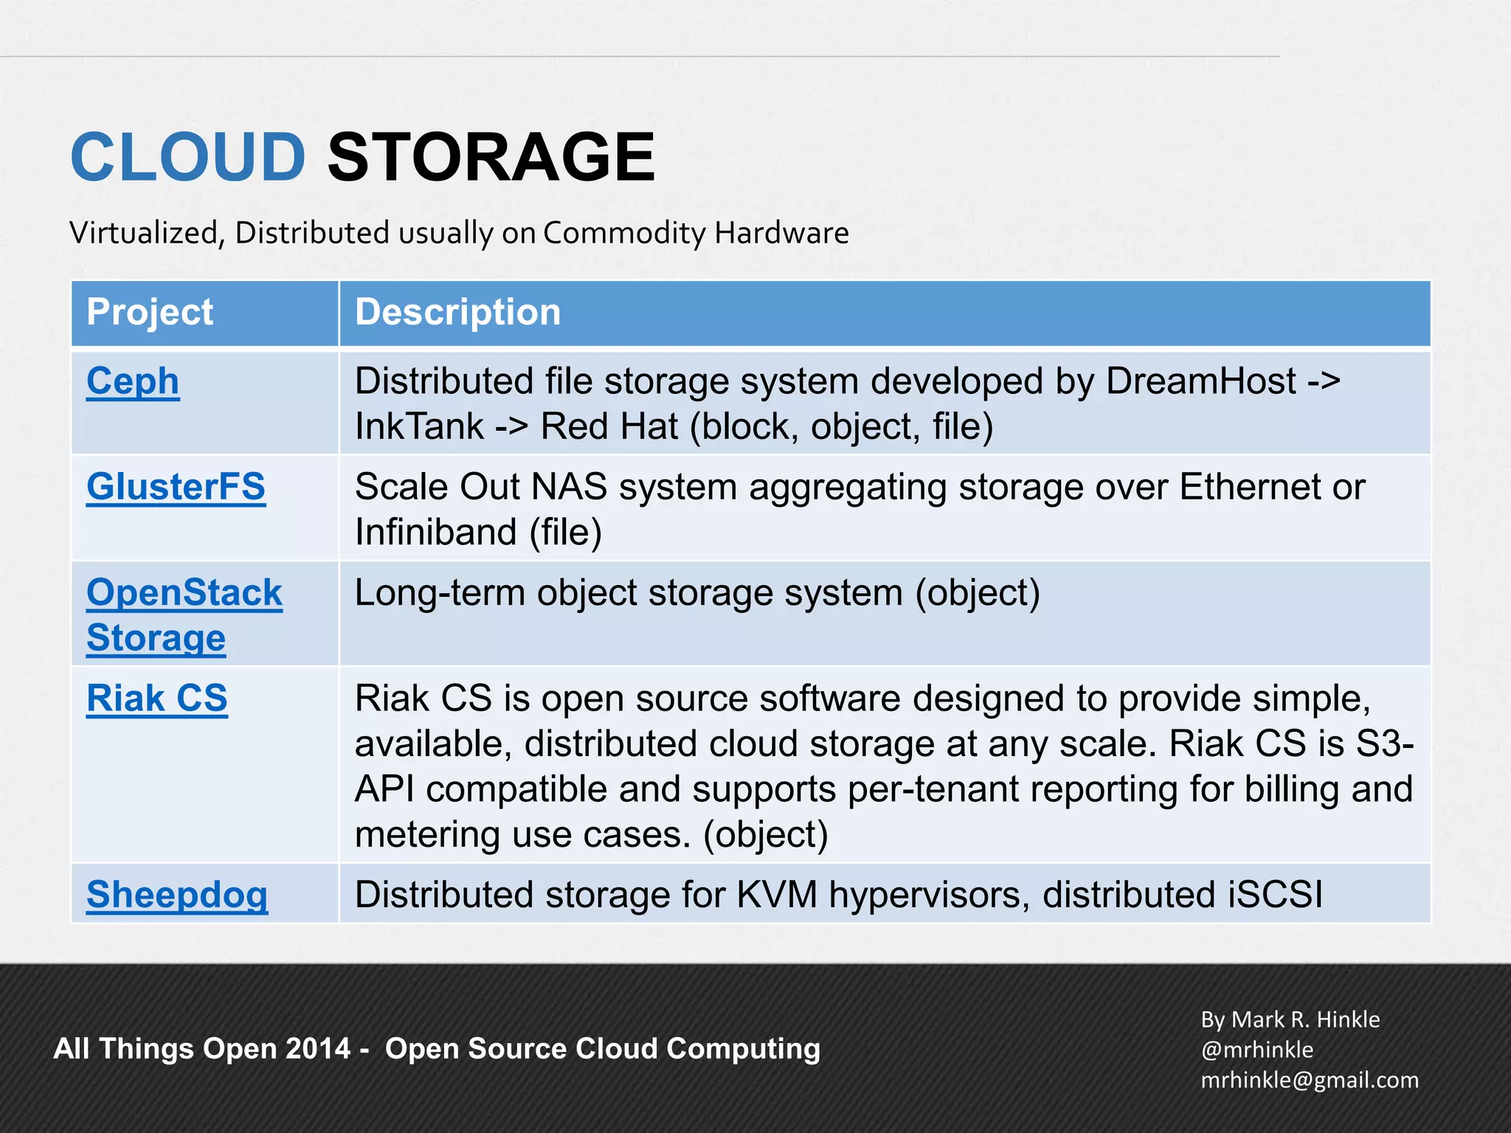This screenshot has width=1511, height=1133.
Task: Click the subtitle 'Virtualized, Distributed usually on Commodity Hardware'
Action: tap(459, 233)
